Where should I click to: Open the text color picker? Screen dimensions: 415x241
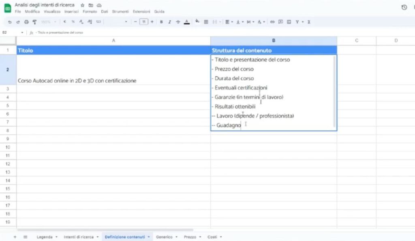186,22
